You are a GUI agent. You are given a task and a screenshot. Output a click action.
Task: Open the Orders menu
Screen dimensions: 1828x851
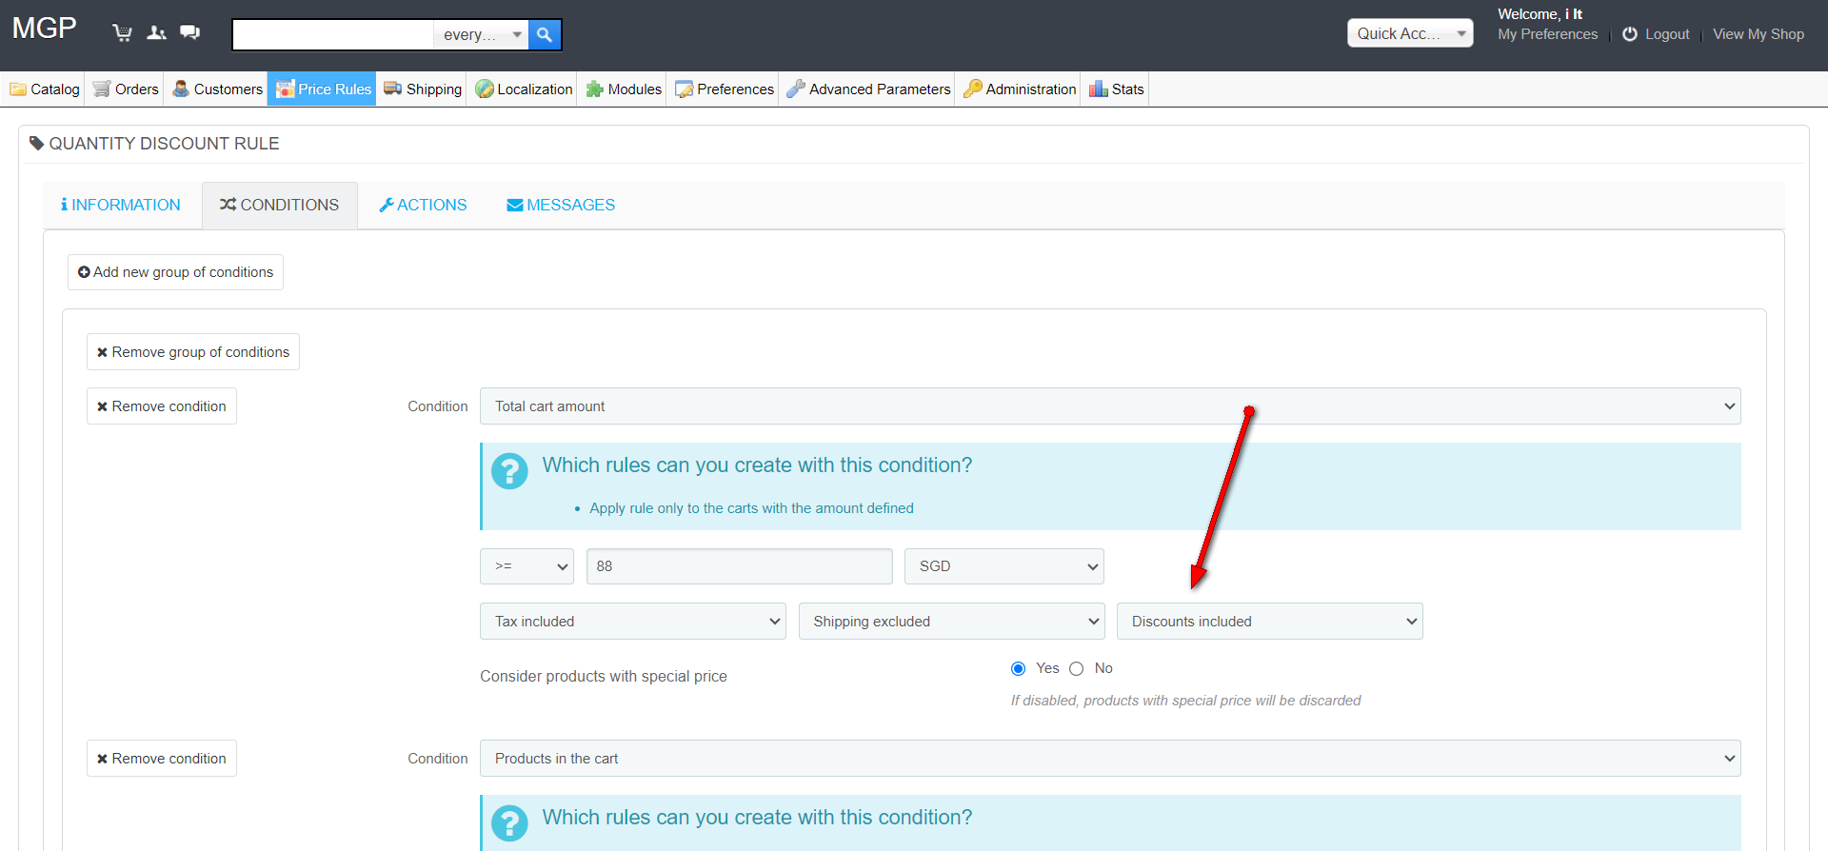(x=125, y=89)
